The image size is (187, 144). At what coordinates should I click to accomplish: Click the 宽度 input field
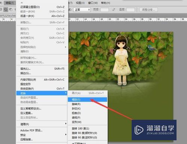[x=105, y=10]
